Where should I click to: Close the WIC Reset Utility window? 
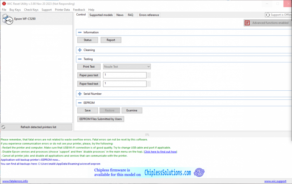(x=288, y=4)
